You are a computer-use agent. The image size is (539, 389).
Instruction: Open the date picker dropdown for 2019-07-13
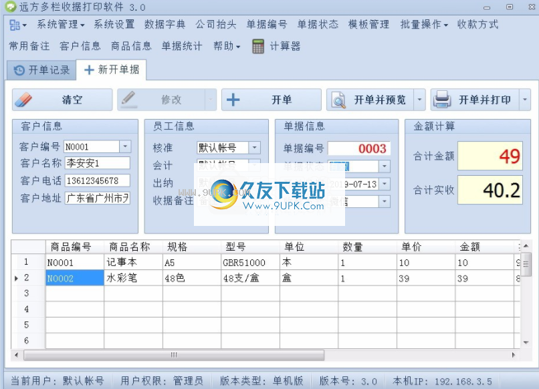click(385, 184)
